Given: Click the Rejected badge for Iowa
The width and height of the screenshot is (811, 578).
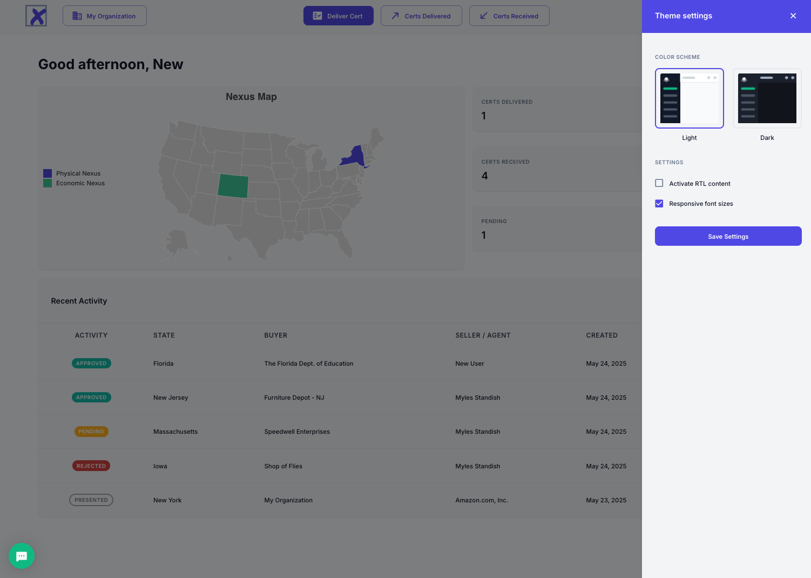Looking at the screenshot, I should tap(91, 466).
